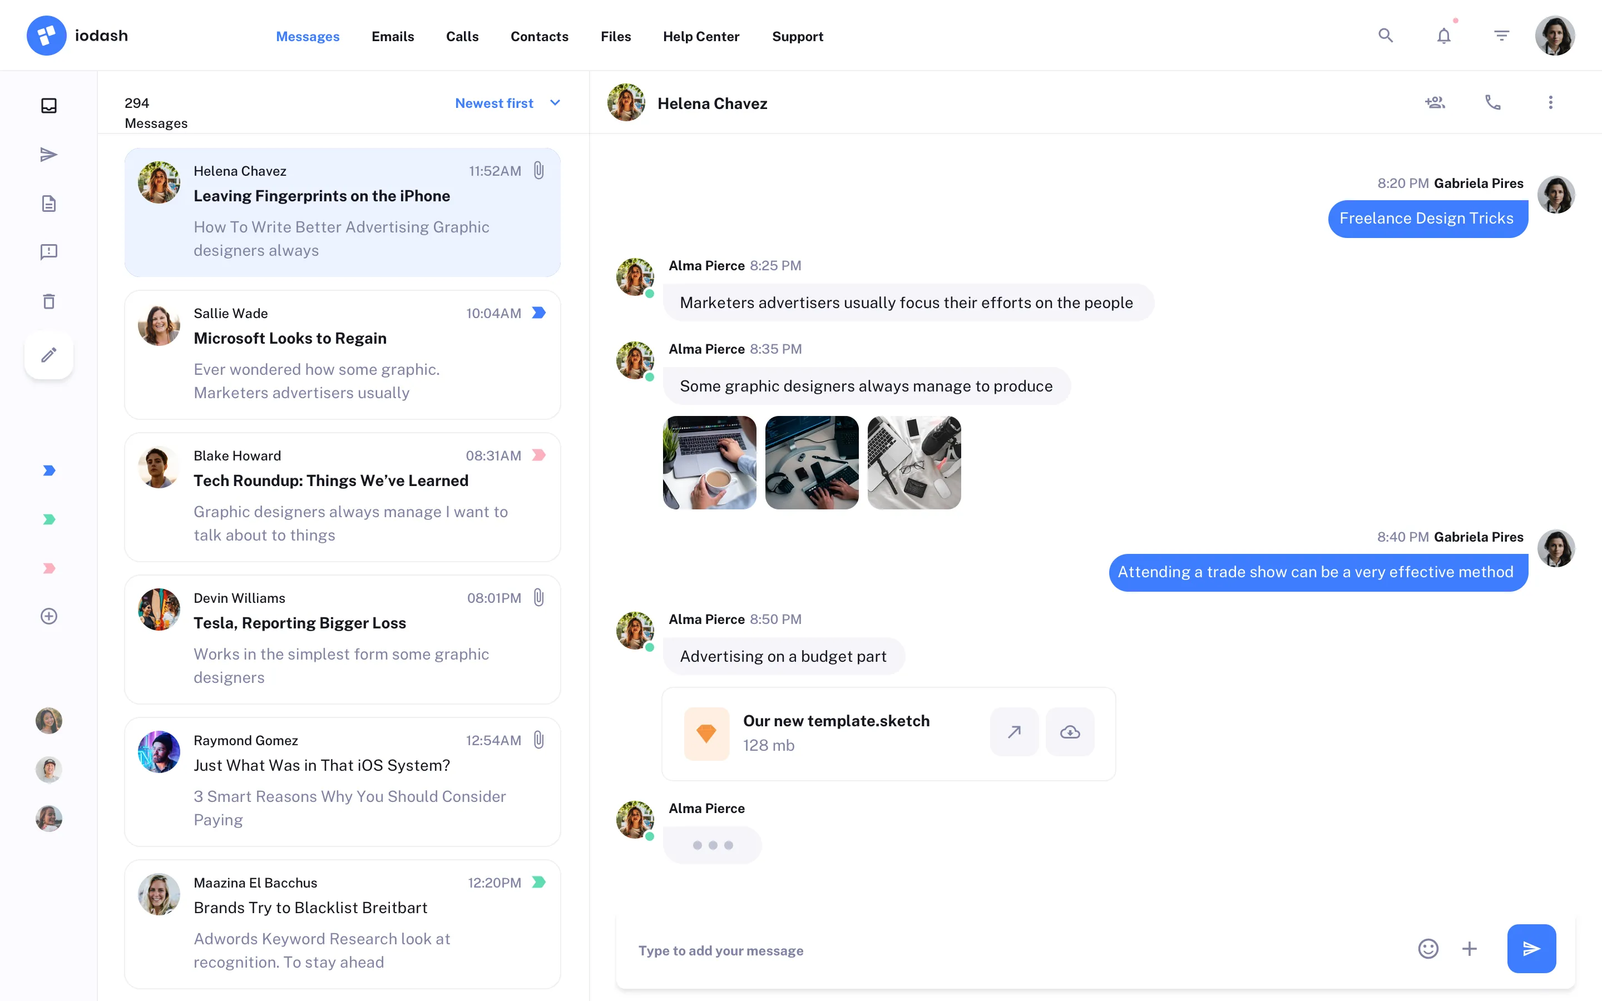Open the search icon in the top bar
The image size is (1602, 1001).
click(1386, 35)
